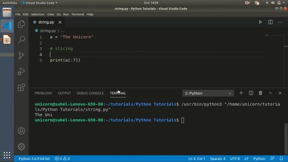Switch to the PROBLEMS panel tab
This screenshot has height=162, width=288.
coord(43,93)
